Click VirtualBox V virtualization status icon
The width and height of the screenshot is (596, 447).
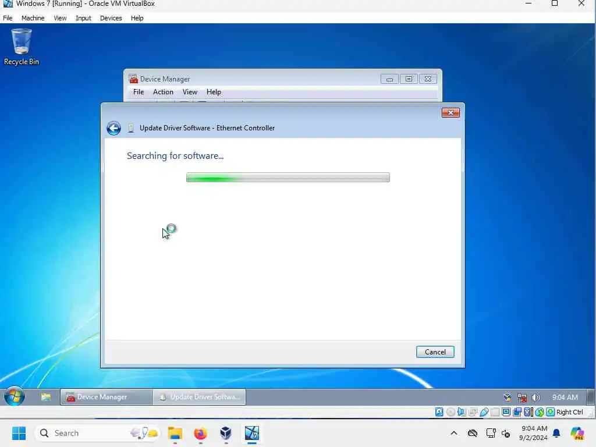pos(528,412)
